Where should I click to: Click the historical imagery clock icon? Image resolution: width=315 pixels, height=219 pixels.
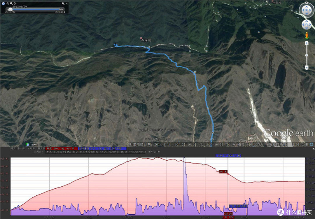[x=3, y=3]
